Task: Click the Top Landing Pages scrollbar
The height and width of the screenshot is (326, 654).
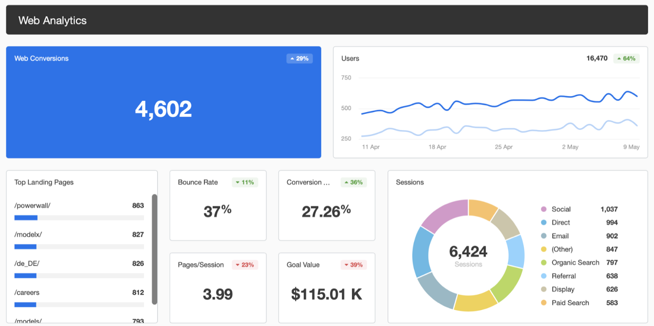Action: coord(155,249)
